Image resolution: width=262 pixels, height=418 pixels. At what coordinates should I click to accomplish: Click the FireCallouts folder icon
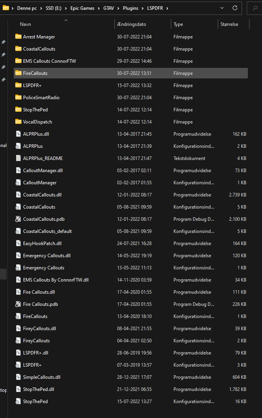[x=18, y=73]
